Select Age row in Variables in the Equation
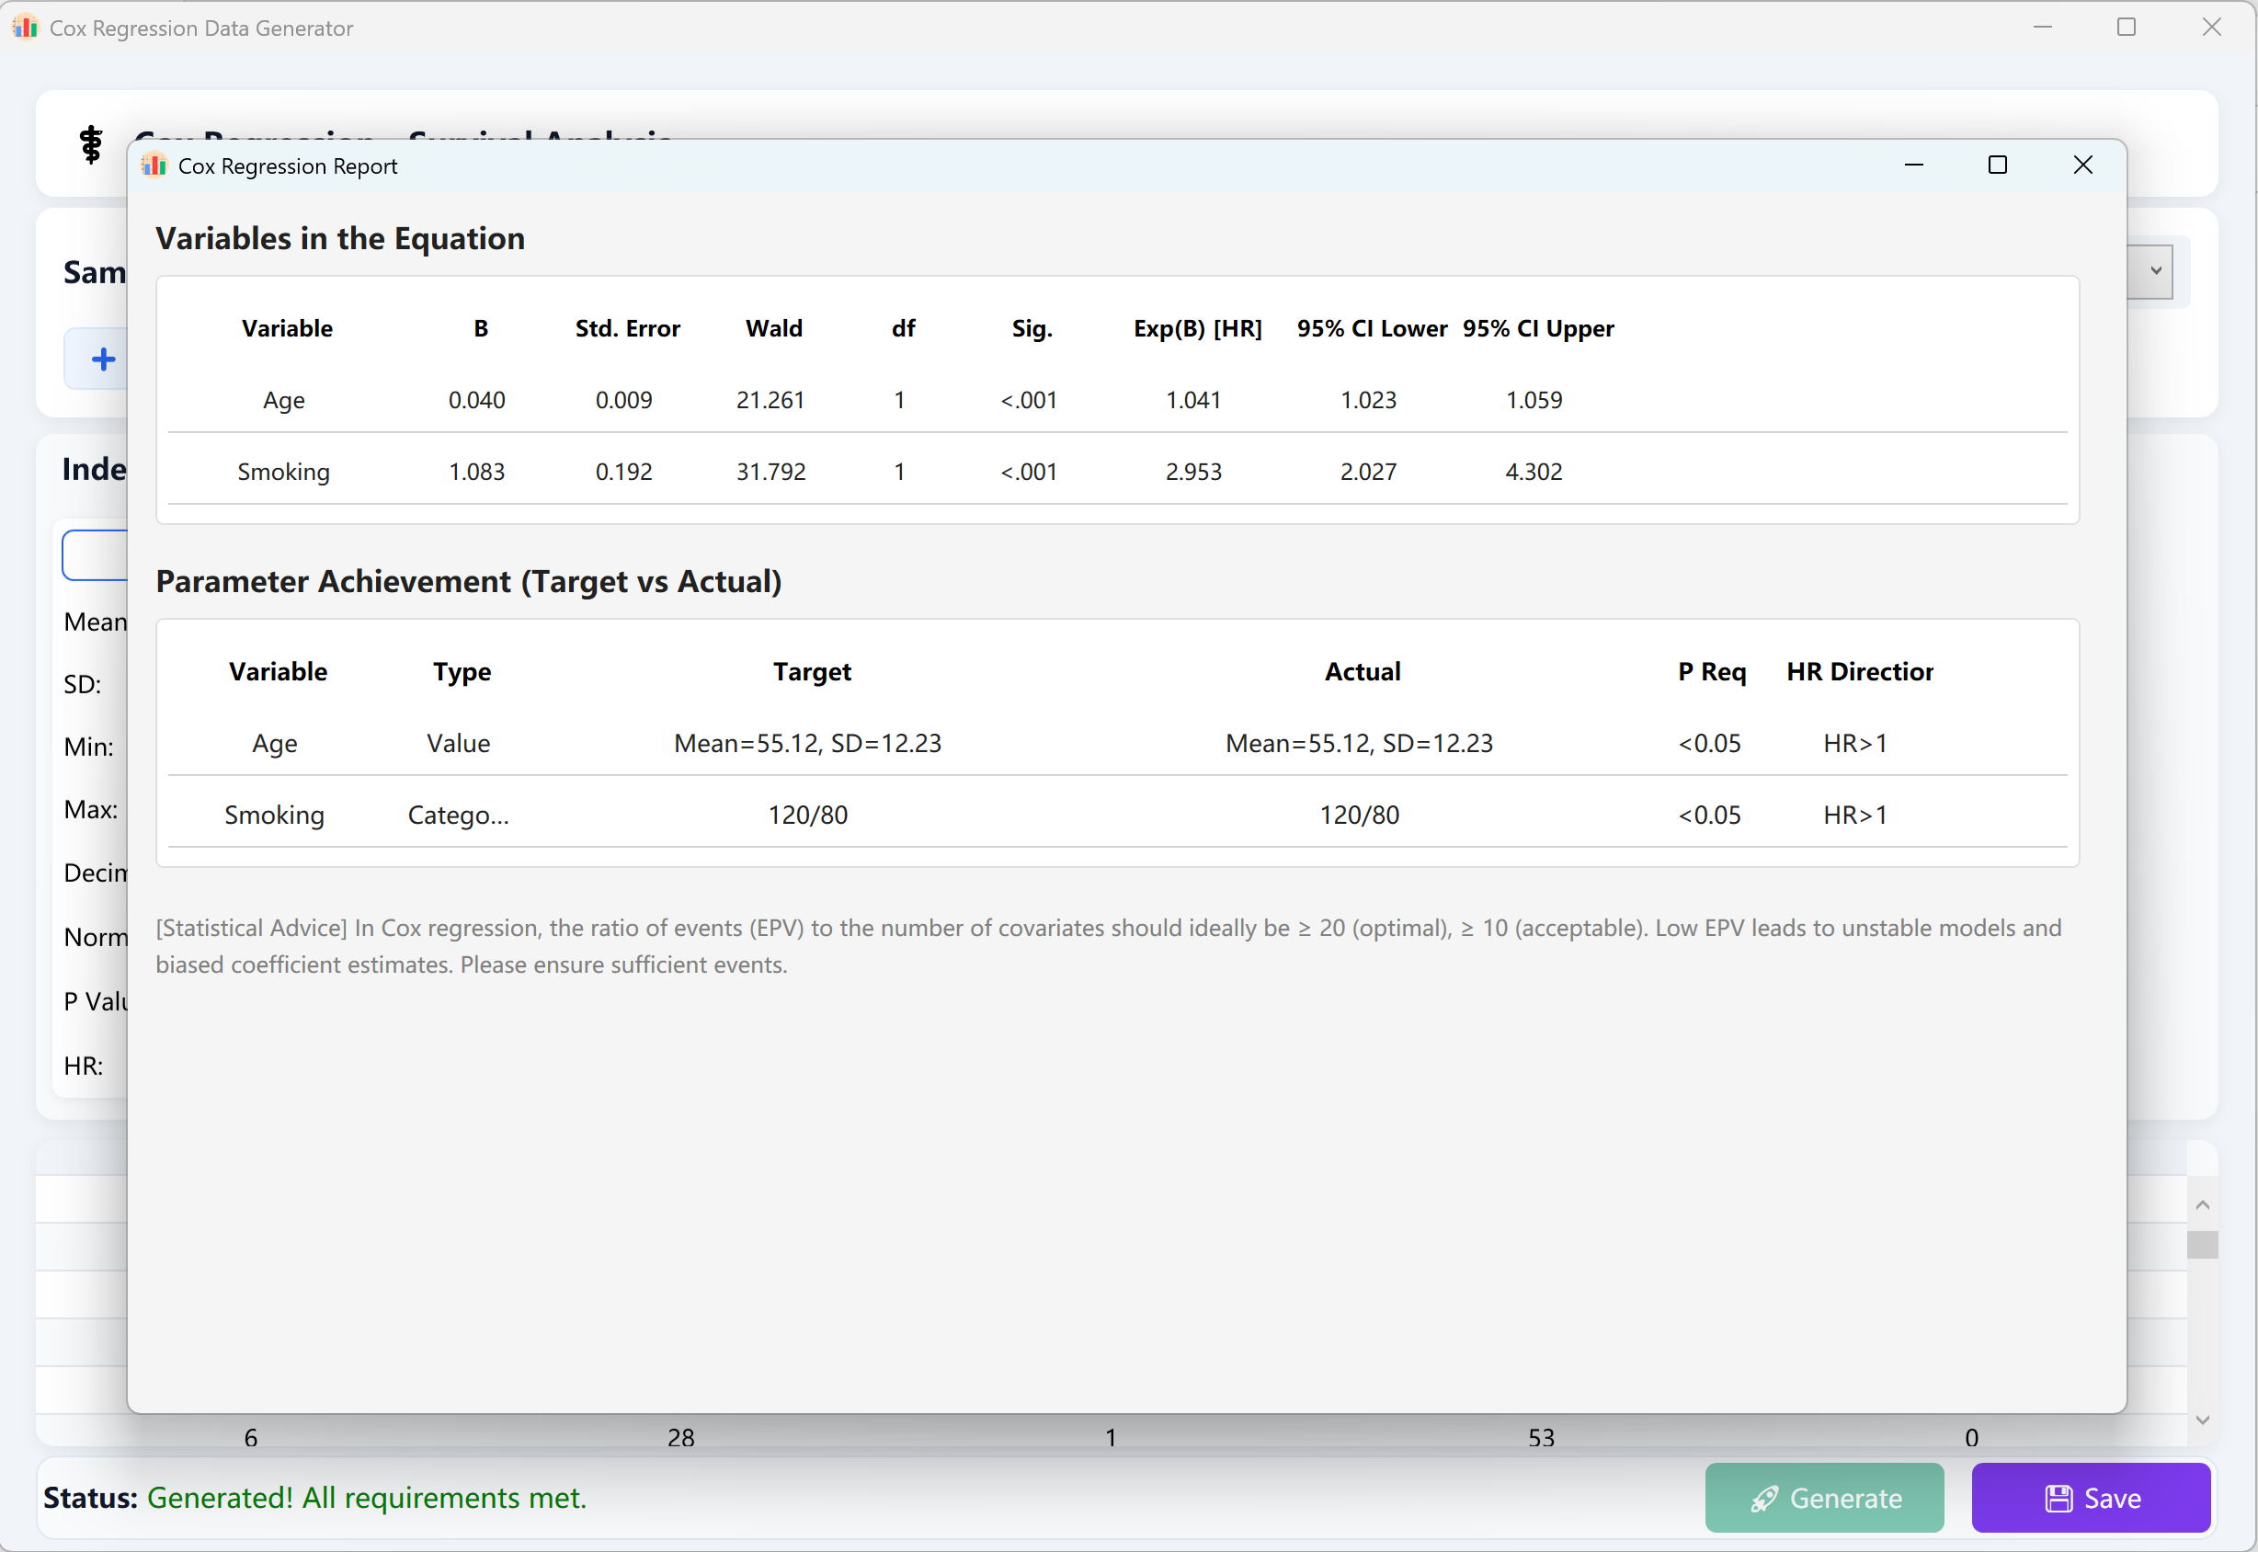This screenshot has height=1552, width=2258. (x=1117, y=400)
